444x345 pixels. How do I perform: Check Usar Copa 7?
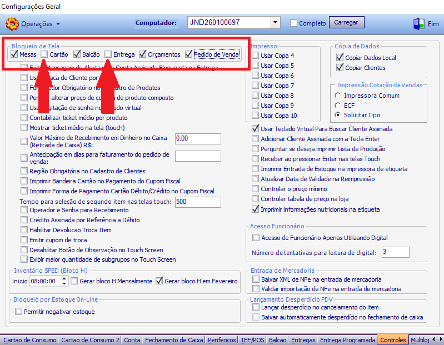point(255,86)
